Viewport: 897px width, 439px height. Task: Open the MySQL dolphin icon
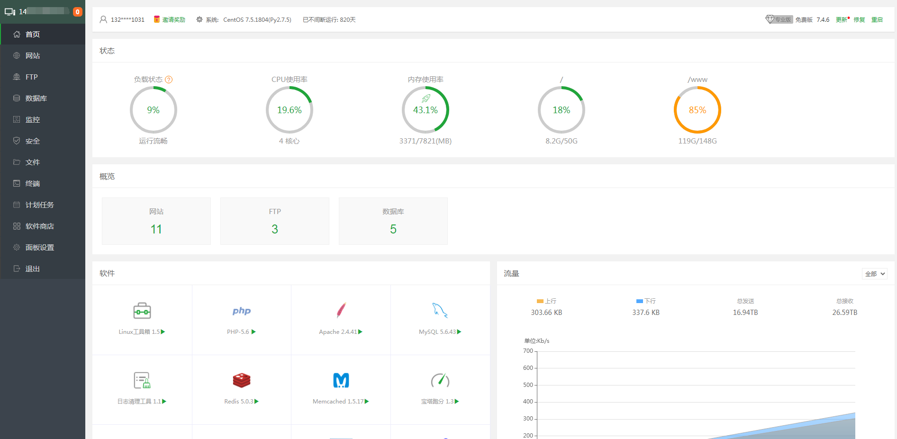click(x=440, y=311)
